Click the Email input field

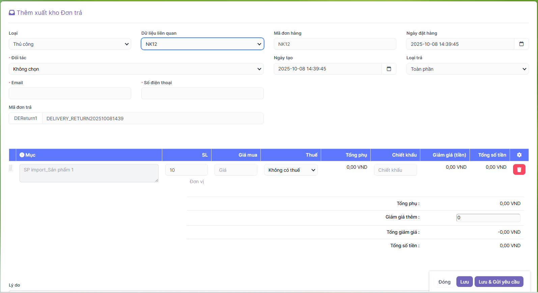70,94
